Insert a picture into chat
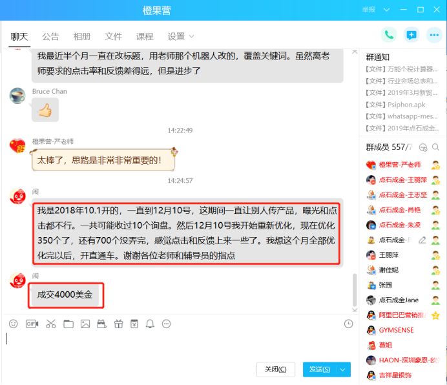 coord(85,324)
